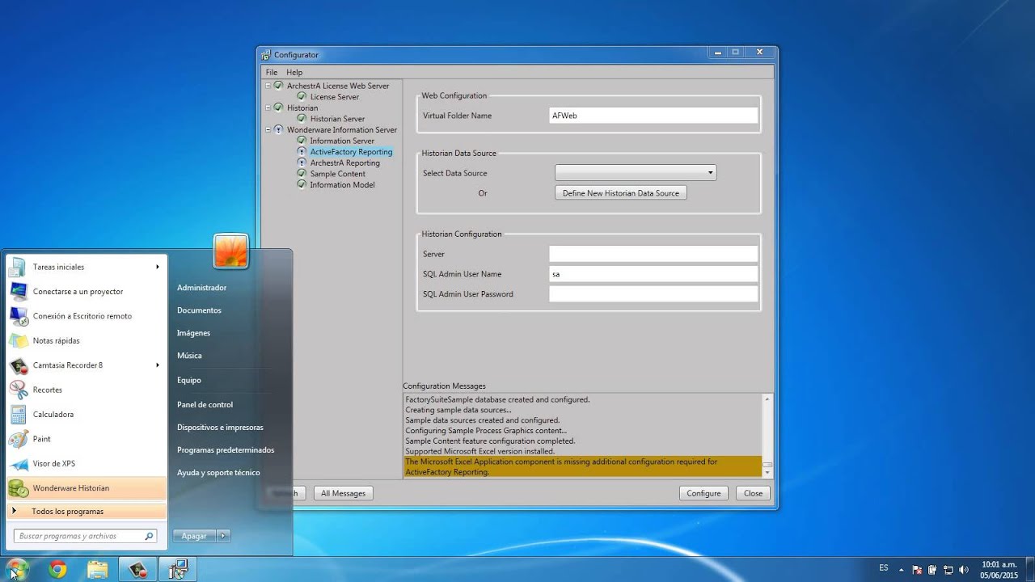Screen dimensions: 1035x582
Task: Click the Configuration Messages scroll up arrow
Action: click(x=767, y=399)
